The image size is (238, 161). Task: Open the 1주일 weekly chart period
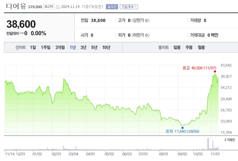click(x=45, y=47)
